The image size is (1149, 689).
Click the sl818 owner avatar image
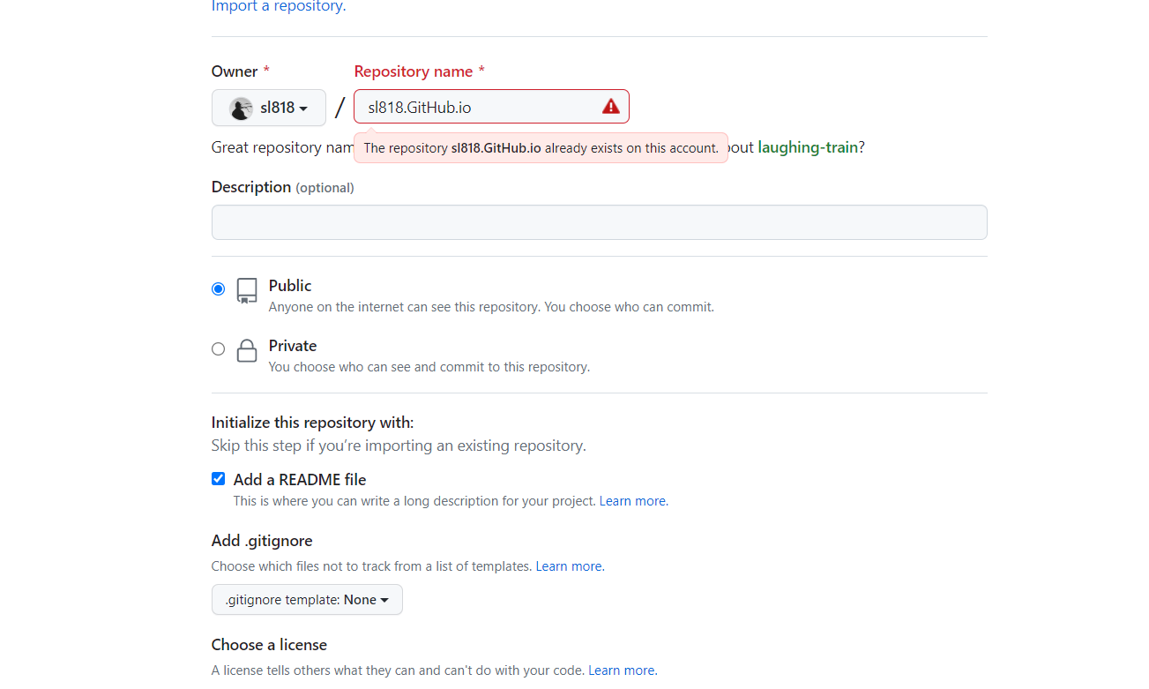click(x=241, y=109)
